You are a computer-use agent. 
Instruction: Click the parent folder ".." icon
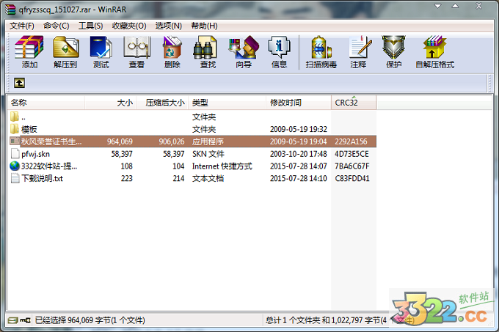click(x=15, y=117)
